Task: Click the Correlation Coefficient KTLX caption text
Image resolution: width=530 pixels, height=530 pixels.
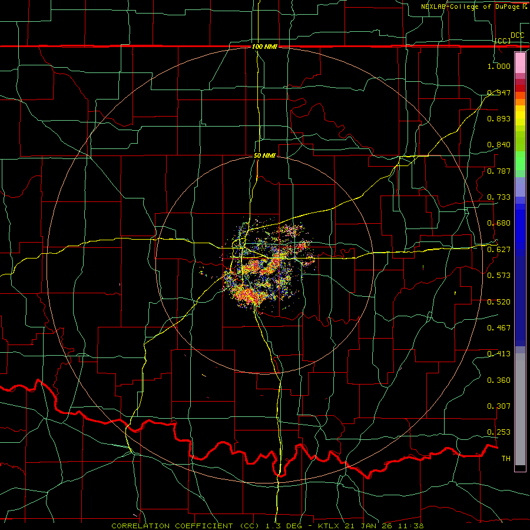Action: coord(267,526)
